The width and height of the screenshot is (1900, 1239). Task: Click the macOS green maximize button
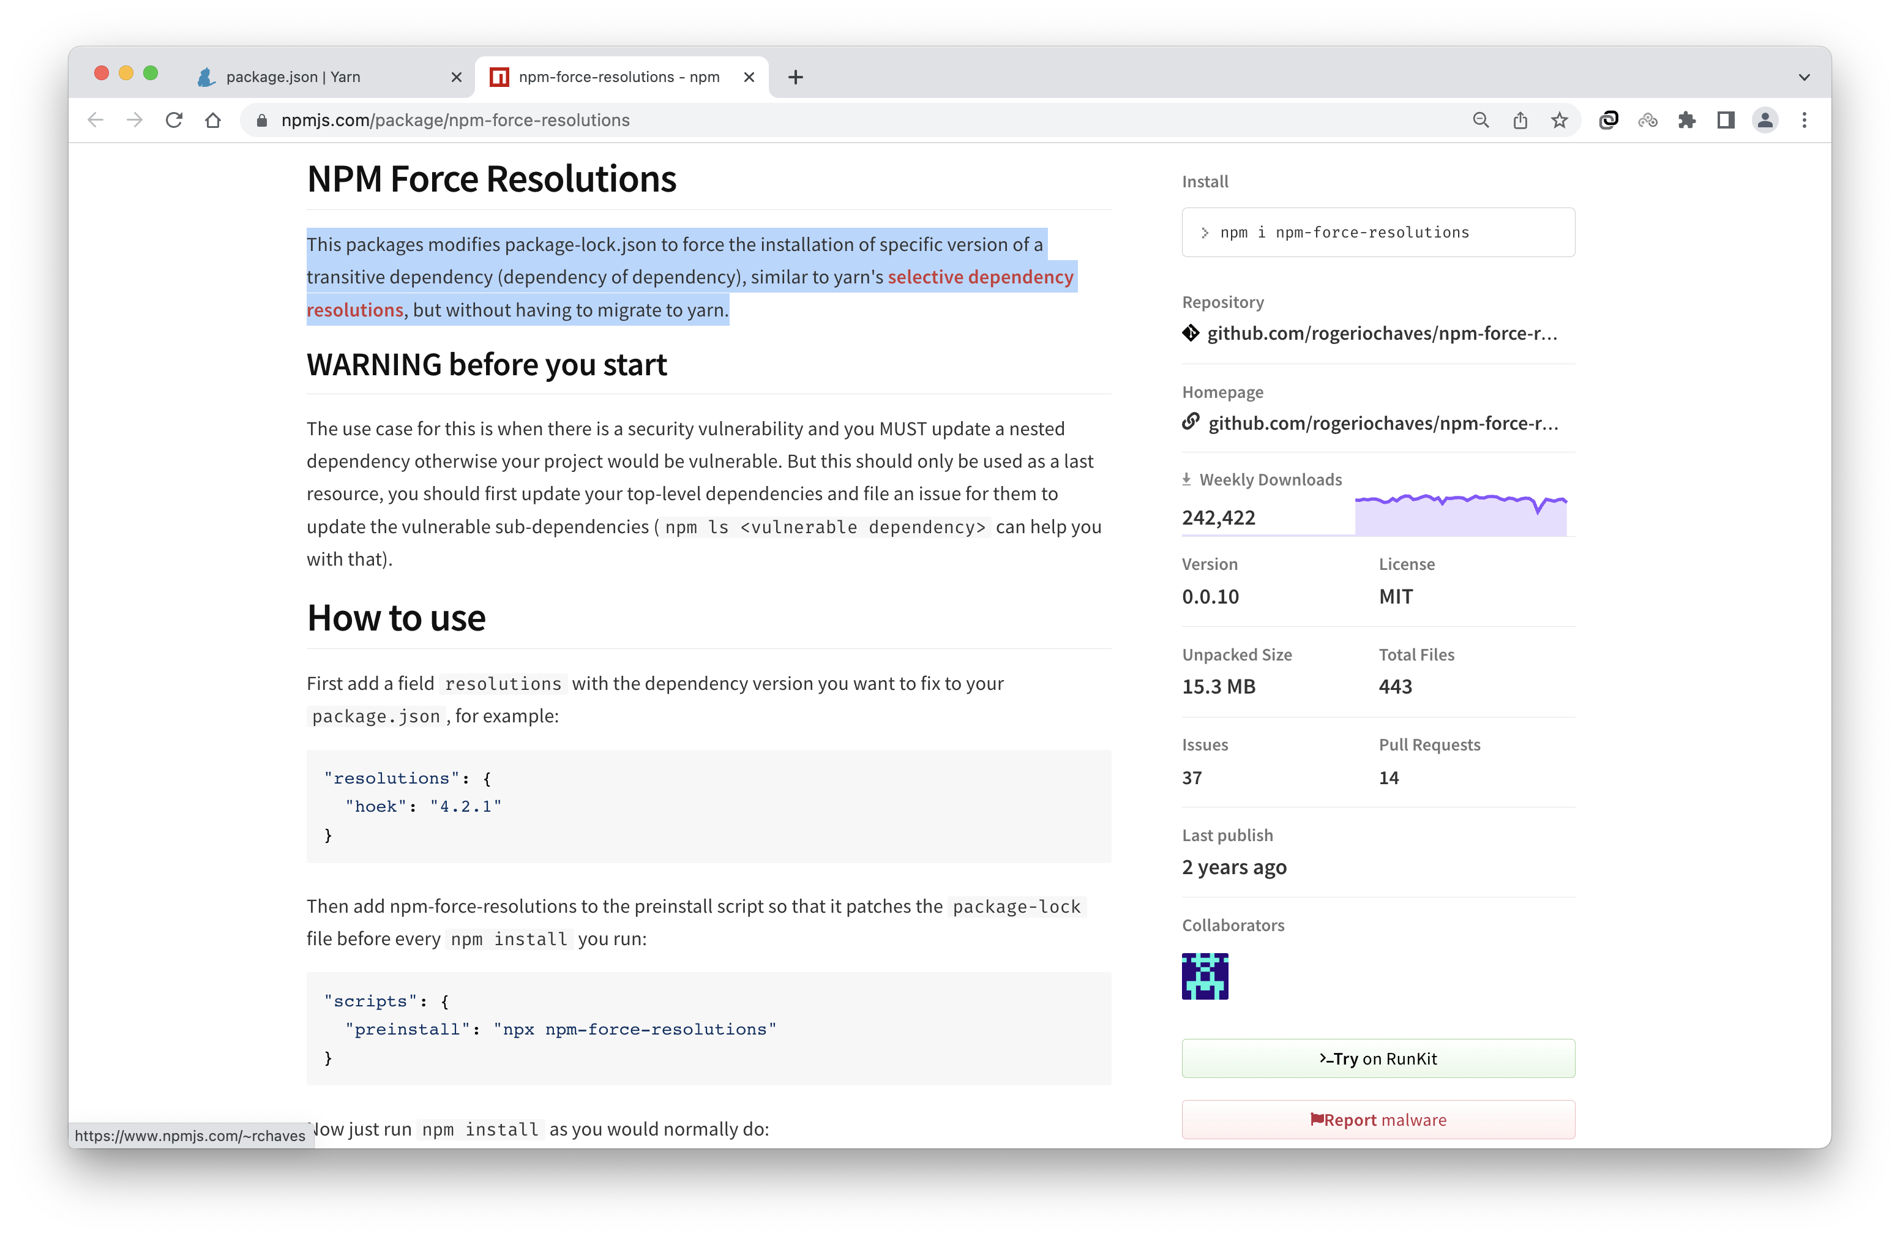[151, 73]
